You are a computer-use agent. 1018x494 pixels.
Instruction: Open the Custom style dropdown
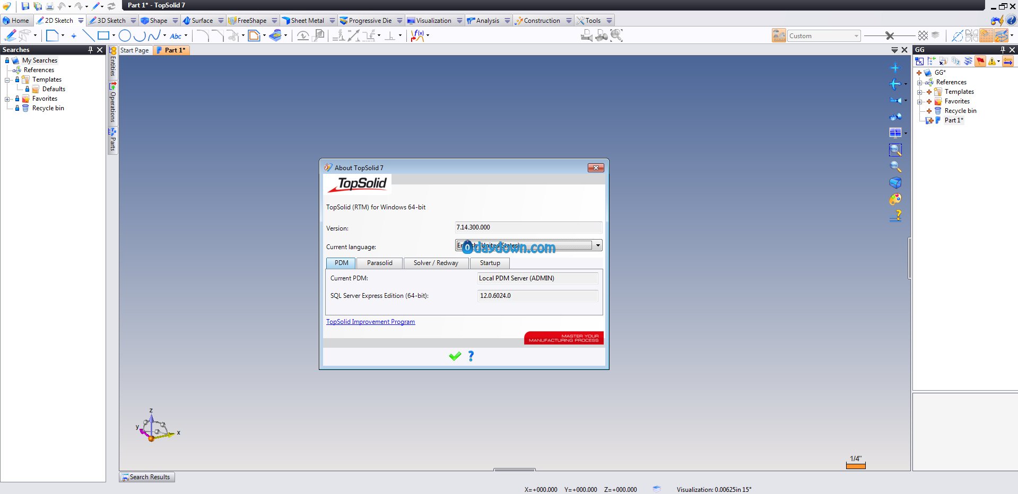(x=856, y=36)
